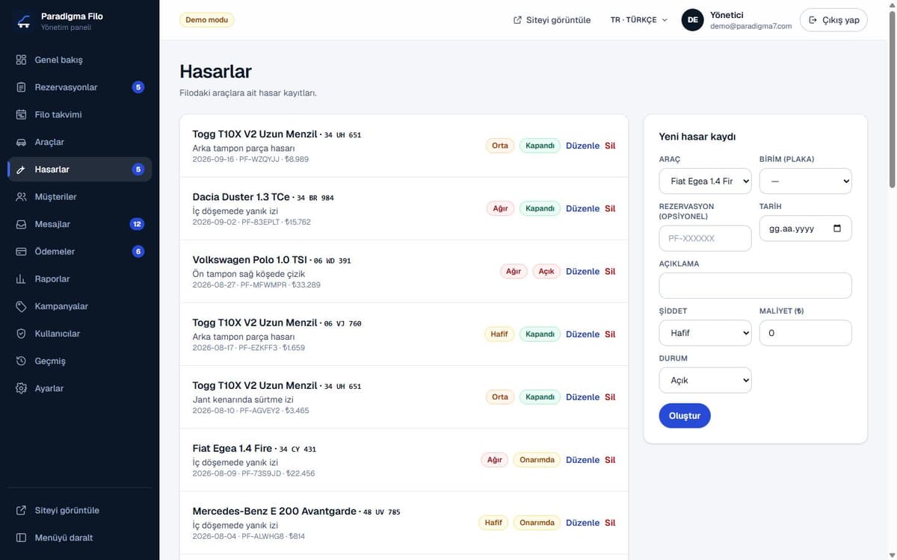This screenshot has width=897, height=560.
Task: Click Siteyi görüntüle link in header
Action: [x=552, y=20]
